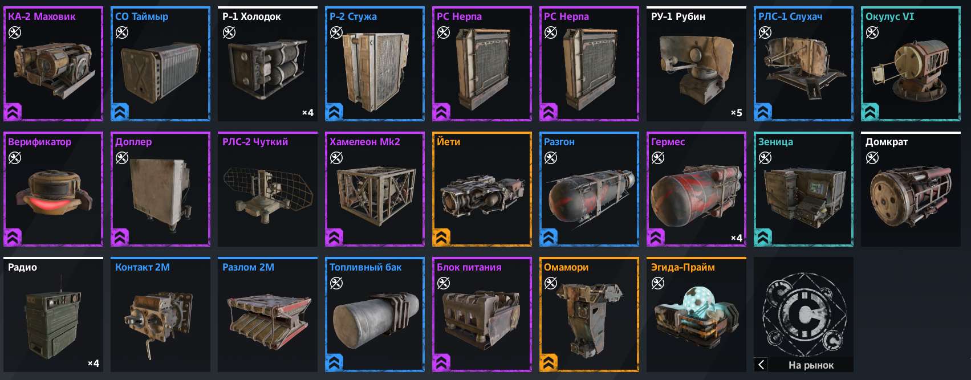The height and width of the screenshot is (380, 971).
Task: Click the upgrade badge on Омамори
Action: point(549,362)
